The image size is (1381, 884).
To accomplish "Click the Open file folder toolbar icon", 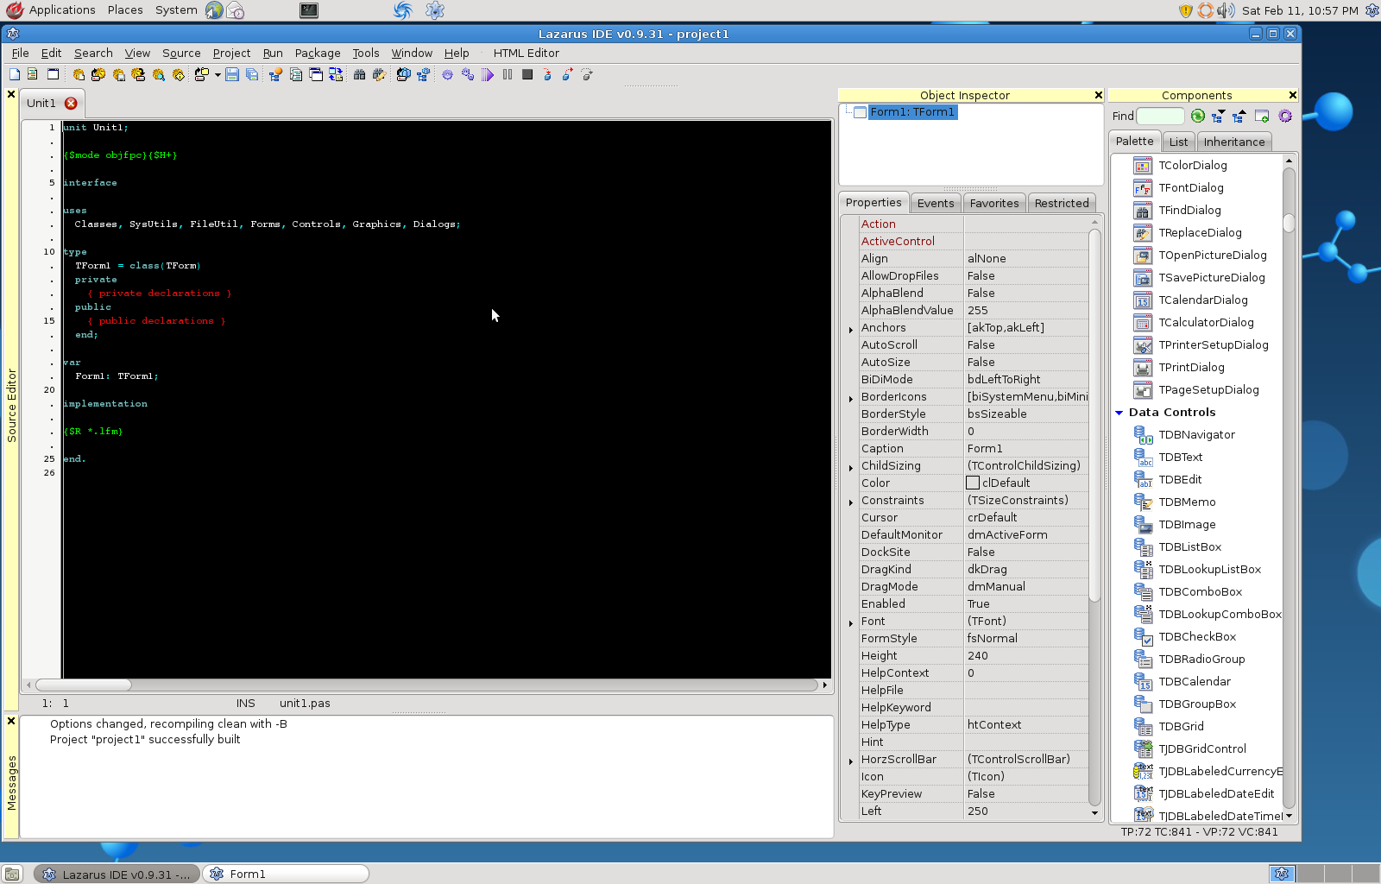I will (202, 74).
